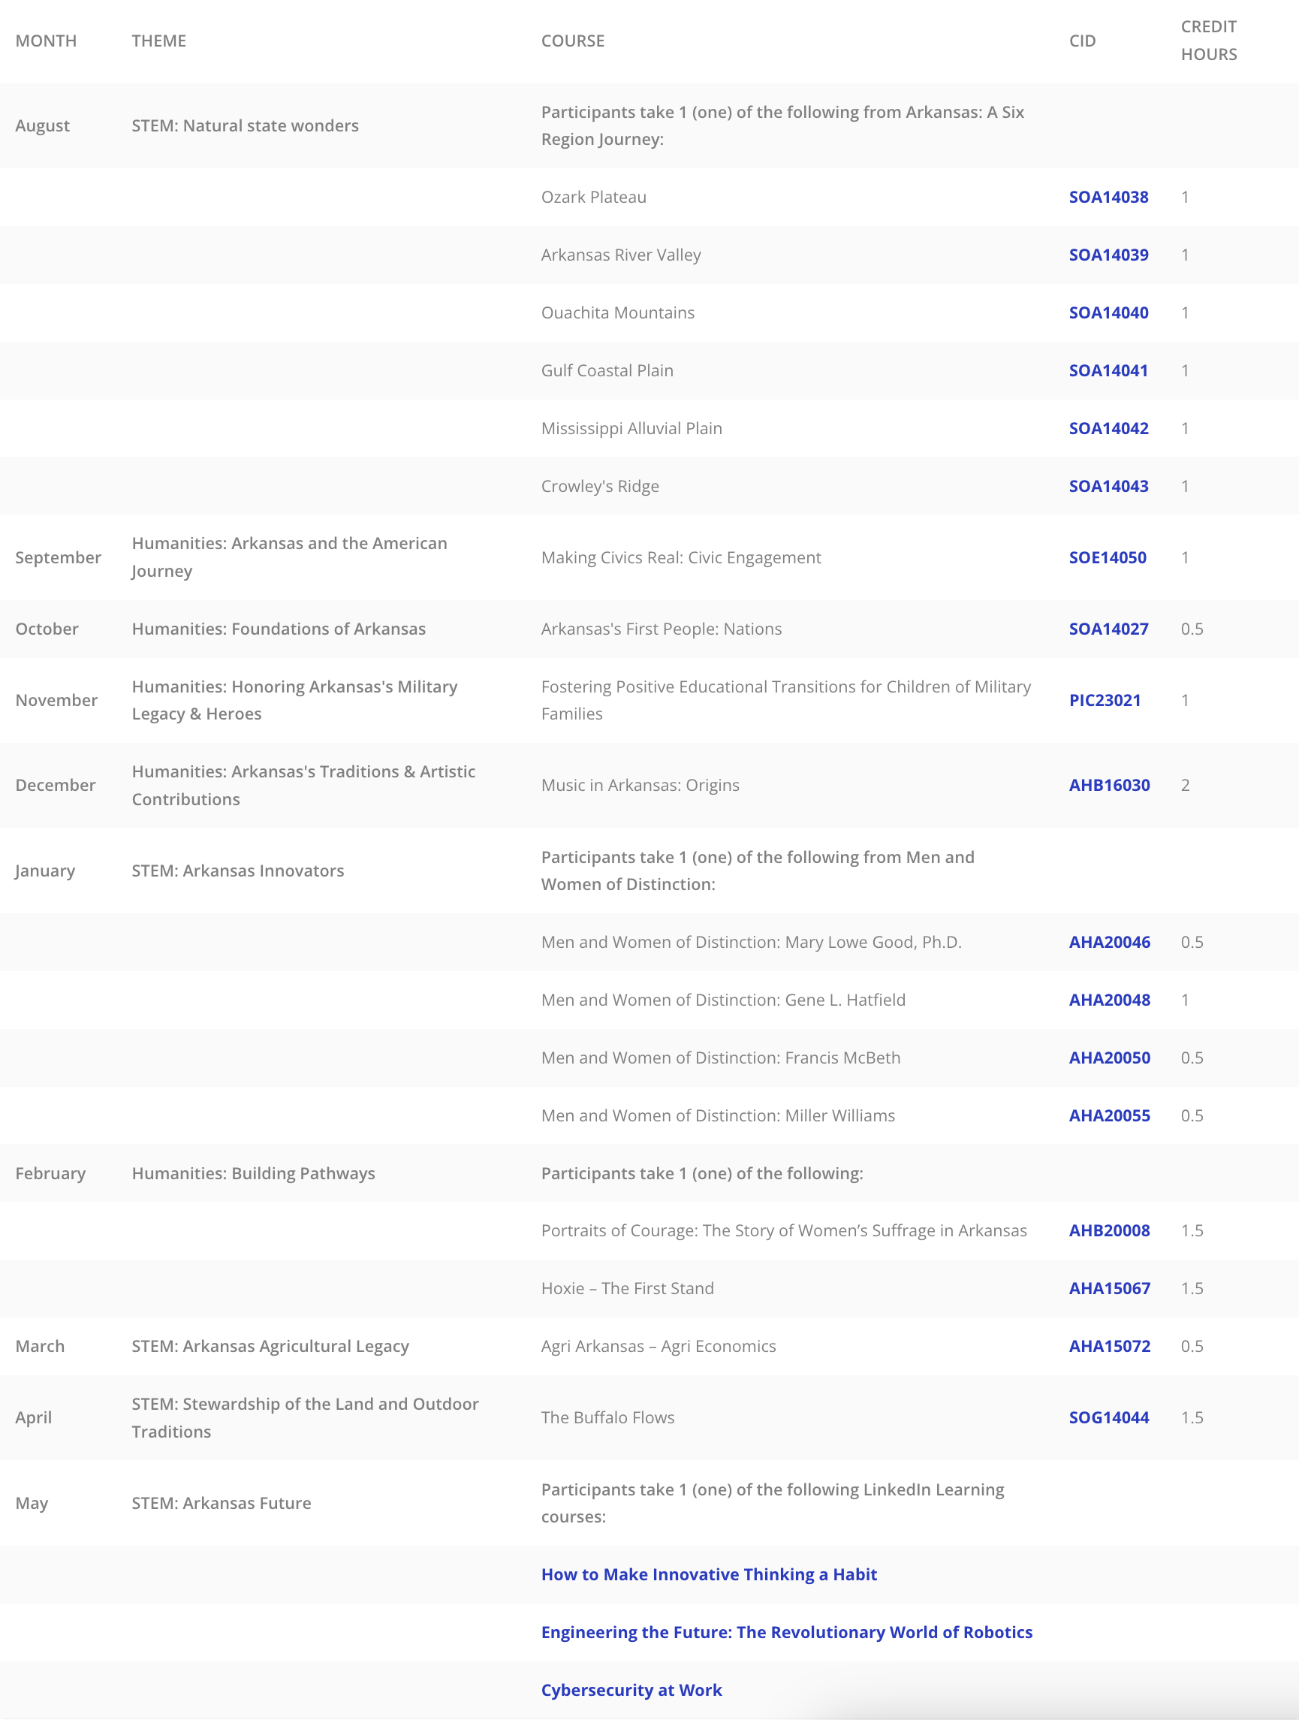
Task: Open the 'Cybersecurity at Work' link
Action: pos(631,1691)
